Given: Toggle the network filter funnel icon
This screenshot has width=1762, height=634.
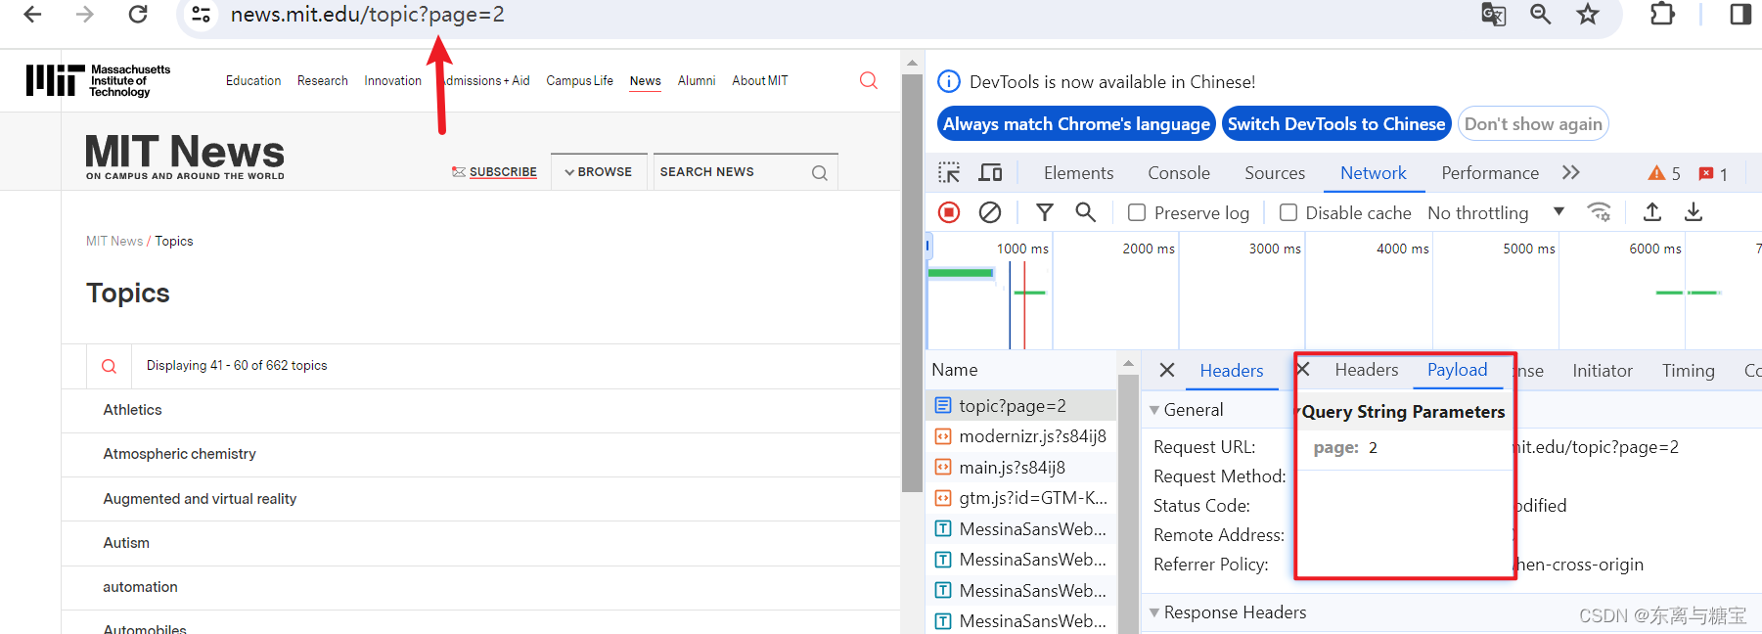Looking at the screenshot, I should 1045,212.
